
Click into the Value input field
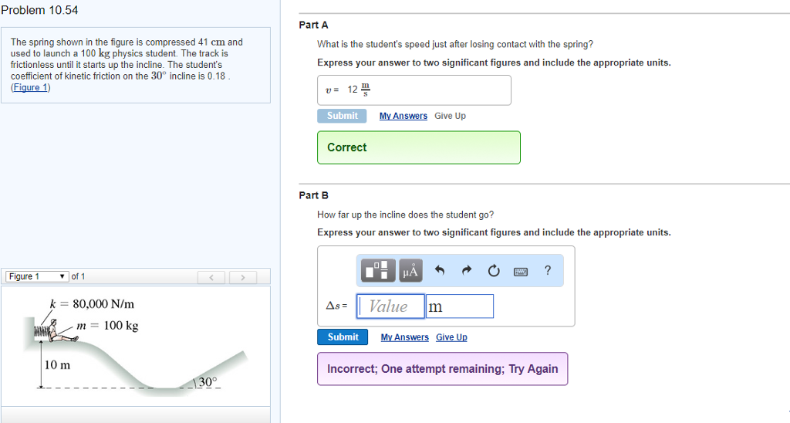pos(390,306)
